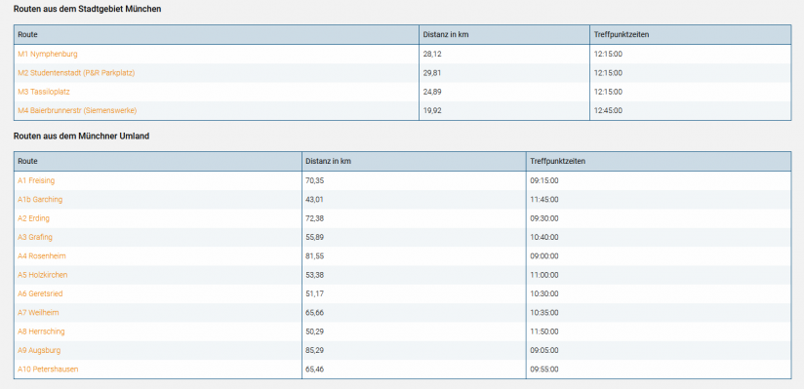
Task: Open the M2 Studentenstadt (P&R Parkplatz) route
Action: (76, 73)
